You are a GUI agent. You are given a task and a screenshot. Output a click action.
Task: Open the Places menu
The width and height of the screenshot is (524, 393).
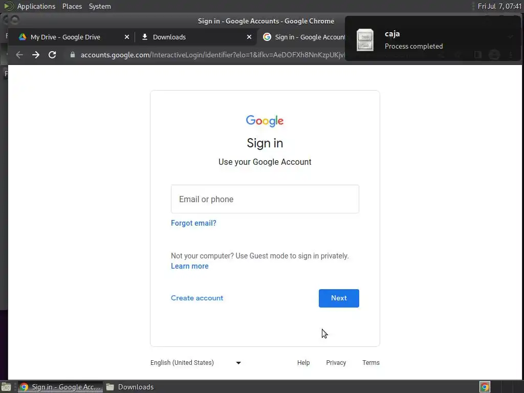pyautogui.click(x=72, y=6)
